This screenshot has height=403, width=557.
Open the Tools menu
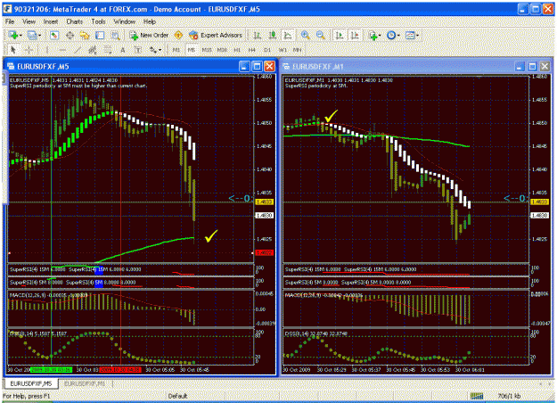[x=98, y=21]
